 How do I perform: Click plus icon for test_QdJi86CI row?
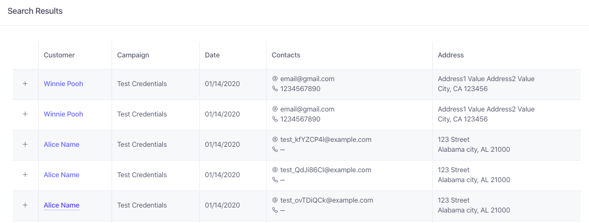coord(25,175)
